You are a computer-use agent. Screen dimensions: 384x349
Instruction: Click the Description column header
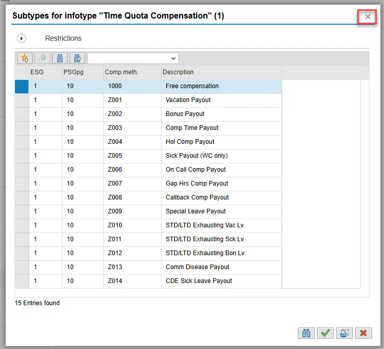178,72
